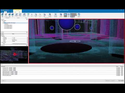Close the Properties panel

pyautogui.click(x=28, y=32)
